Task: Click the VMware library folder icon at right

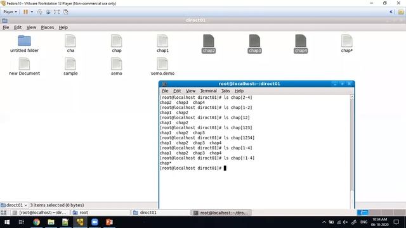Action: (401, 12)
